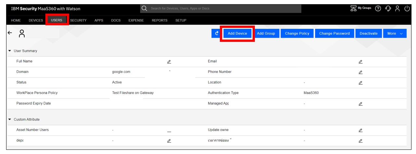
Task: Open the REPORTS tab
Action: (x=160, y=20)
